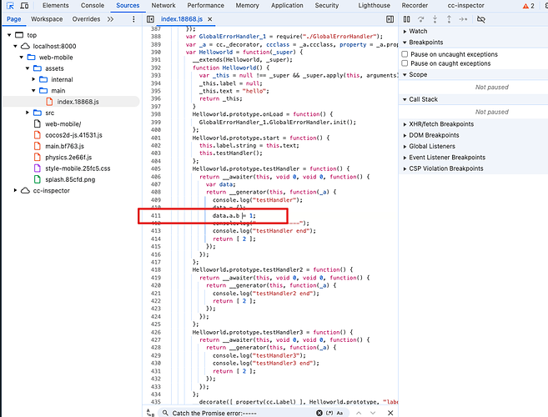Switch navigator to Overrides tab
The width and height of the screenshot is (548, 417).
[86, 19]
